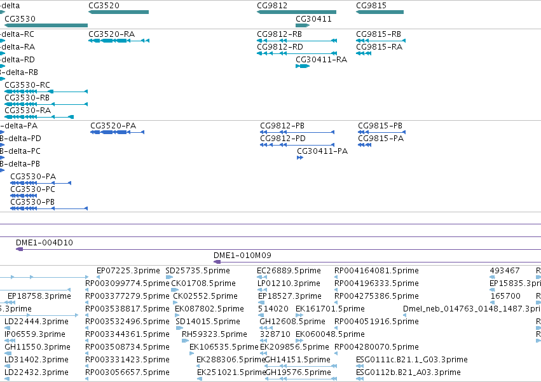Viewport: 541px width, 382px height.
Task: Select CDS label CG3530-PC
Action: [33, 189]
